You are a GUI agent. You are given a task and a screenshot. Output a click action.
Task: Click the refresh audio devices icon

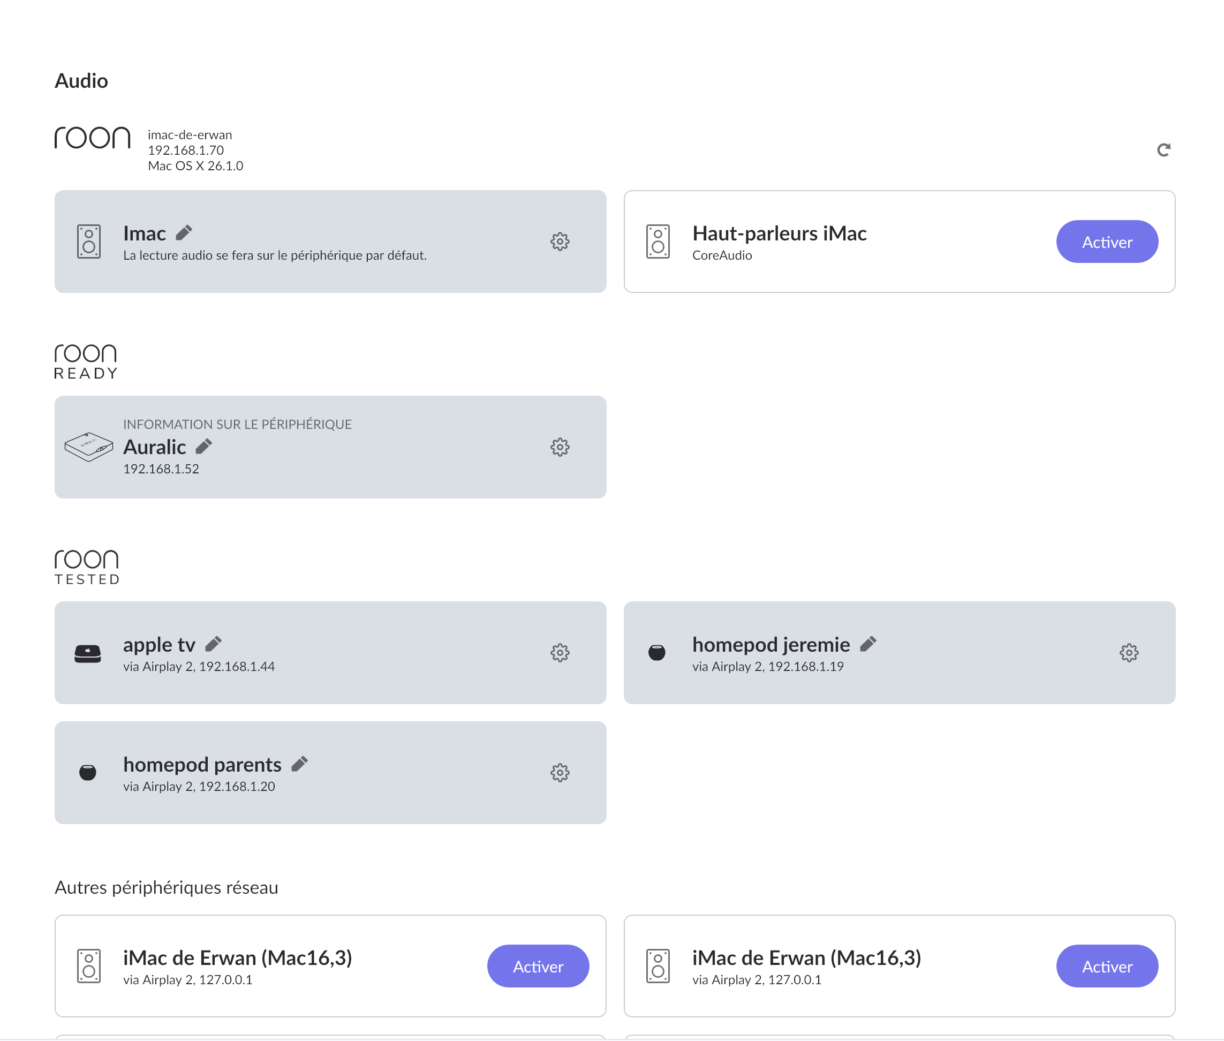[1163, 150]
